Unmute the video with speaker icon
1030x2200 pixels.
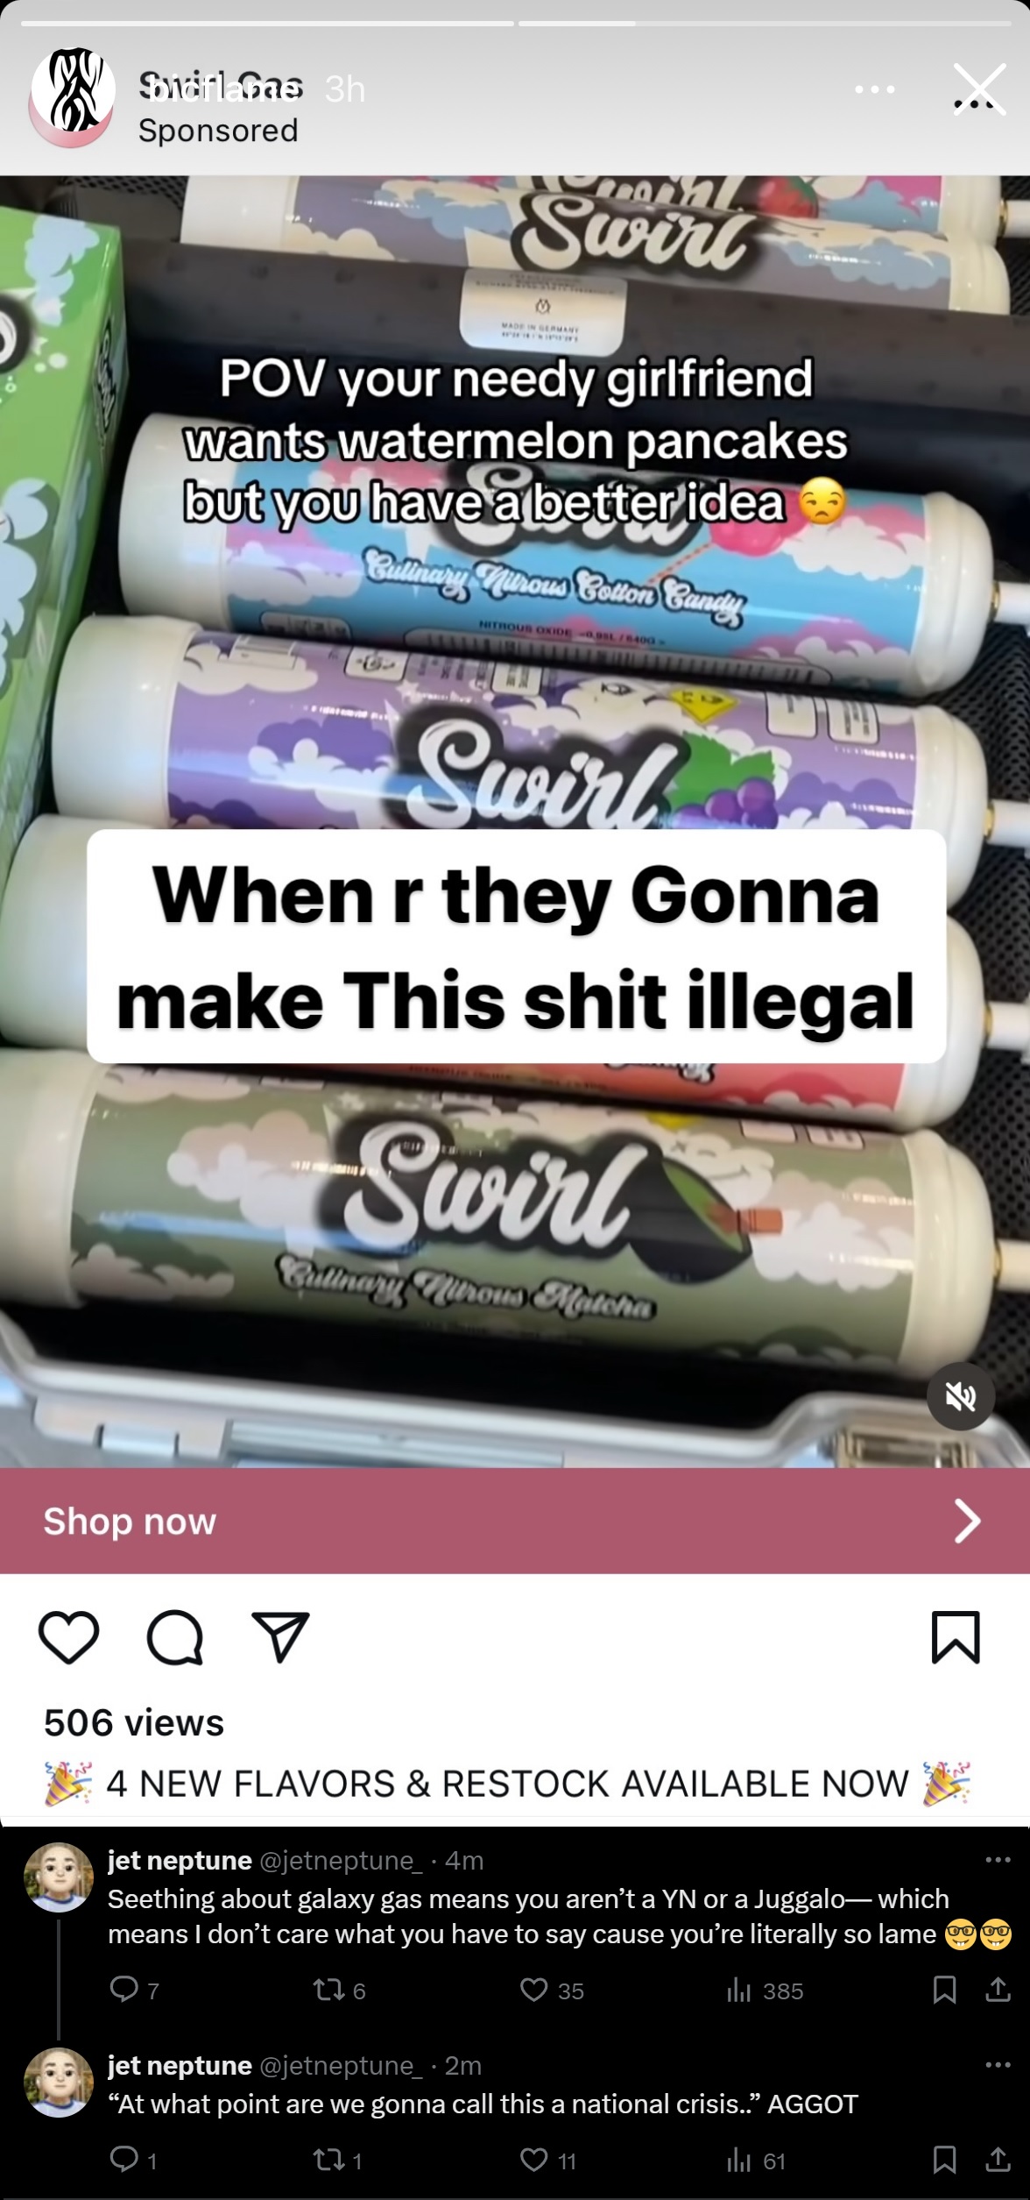(961, 1396)
